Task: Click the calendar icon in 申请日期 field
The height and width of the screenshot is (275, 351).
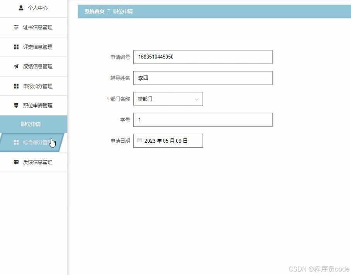Action: point(140,140)
